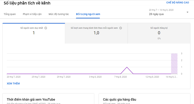Screen dimensions: 194x104
Task: Click the Thời điểm khán giả xem YouTube heading
Action: (31, 99)
